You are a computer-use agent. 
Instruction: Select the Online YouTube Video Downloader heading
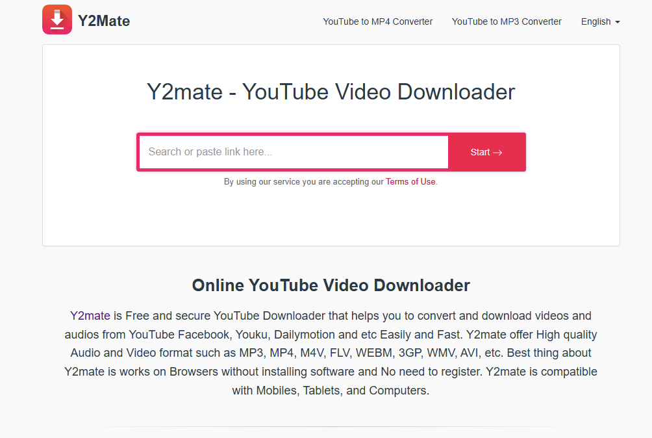331,285
